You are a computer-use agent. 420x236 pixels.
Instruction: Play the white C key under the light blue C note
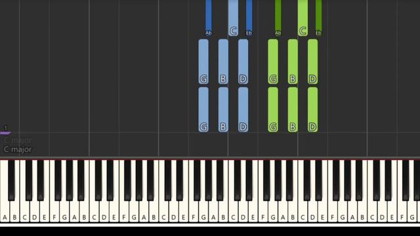tap(233, 211)
